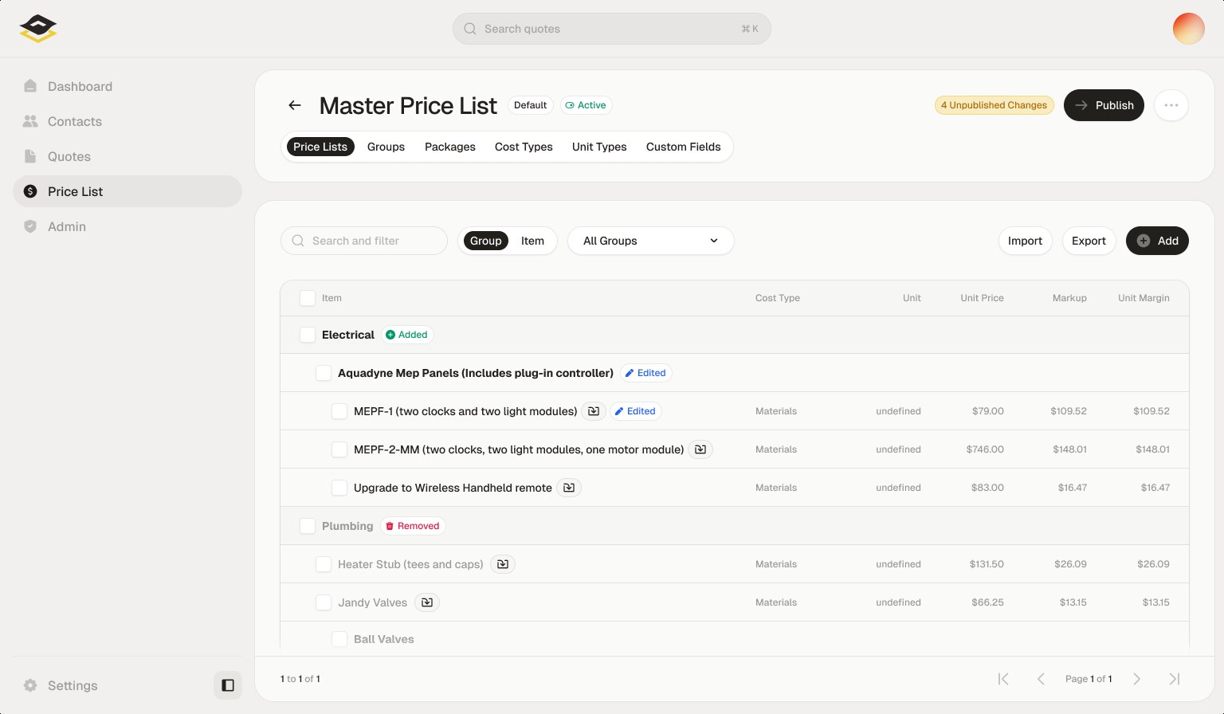Click the Added badge on Electrical
This screenshot has width=1224, height=714.
click(x=407, y=335)
